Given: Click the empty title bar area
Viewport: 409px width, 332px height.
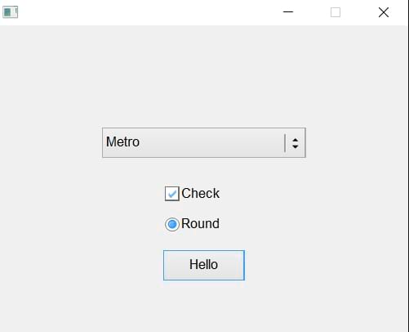Looking at the screenshot, I should (x=147, y=12).
